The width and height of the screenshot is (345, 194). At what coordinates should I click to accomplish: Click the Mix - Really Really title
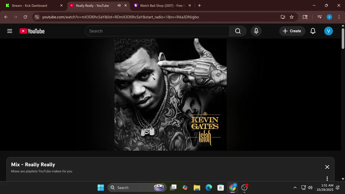(x=33, y=165)
